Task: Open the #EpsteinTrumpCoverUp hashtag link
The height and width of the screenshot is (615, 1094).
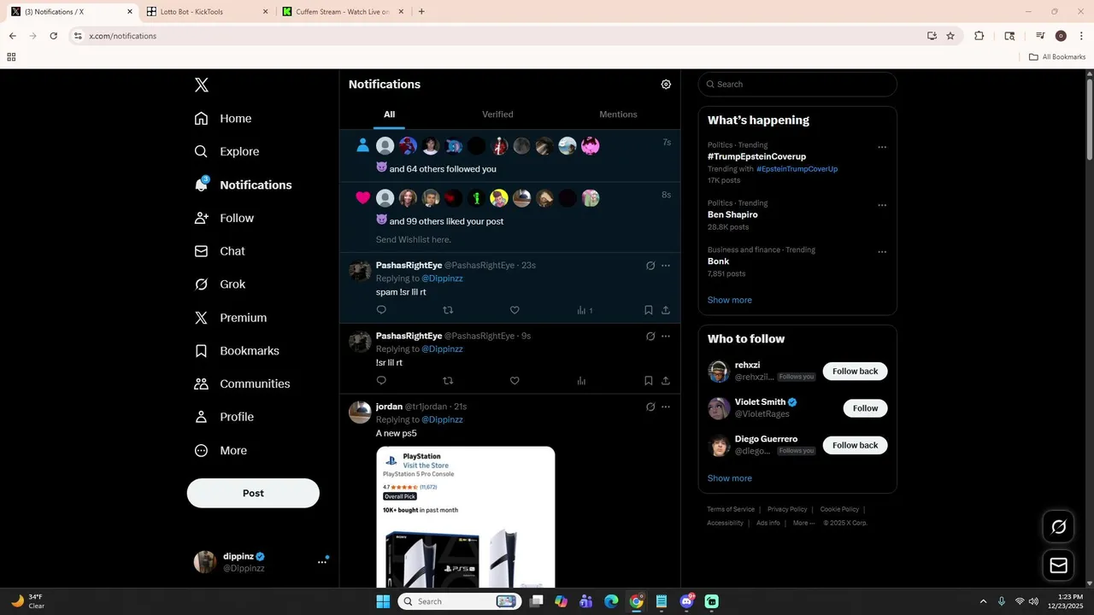Action: coord(797,169)
